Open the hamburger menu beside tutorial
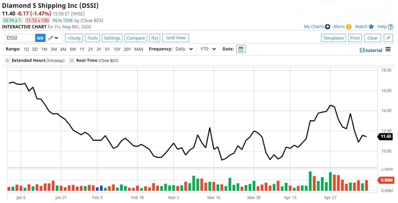 point(388,50)
